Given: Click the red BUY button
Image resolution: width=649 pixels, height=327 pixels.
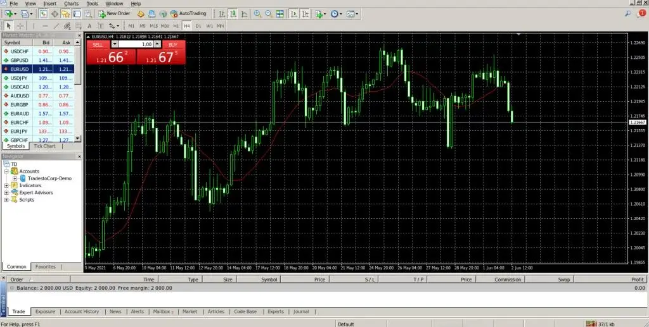Looking at the screenshot, I should (x=161, y=52).
